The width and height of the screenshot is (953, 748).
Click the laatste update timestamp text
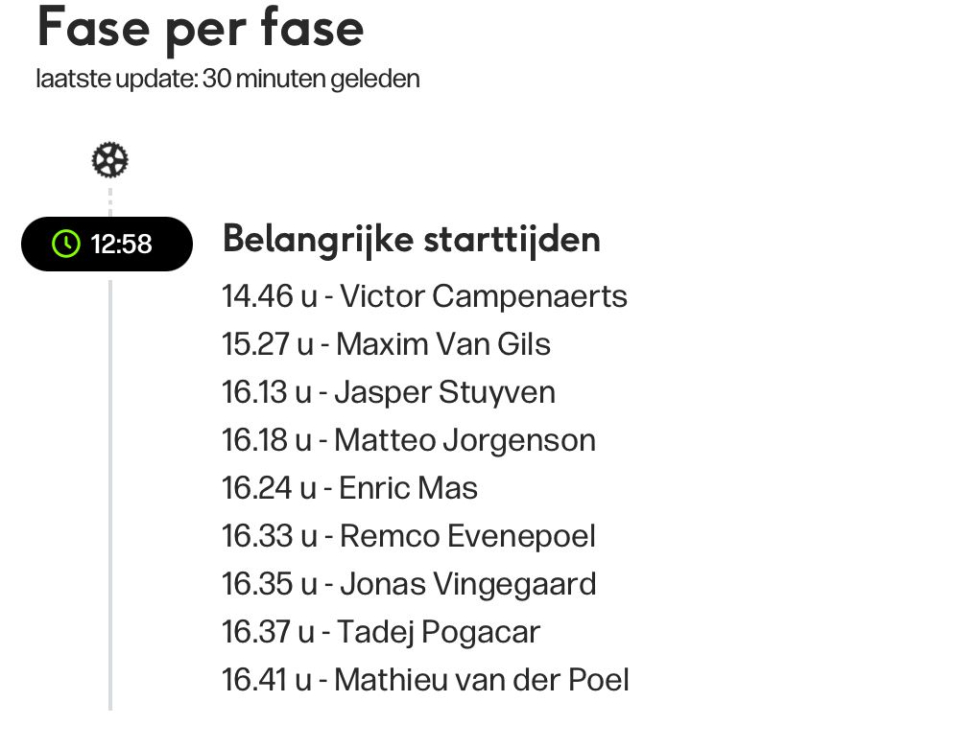click(x=227, y=79)
